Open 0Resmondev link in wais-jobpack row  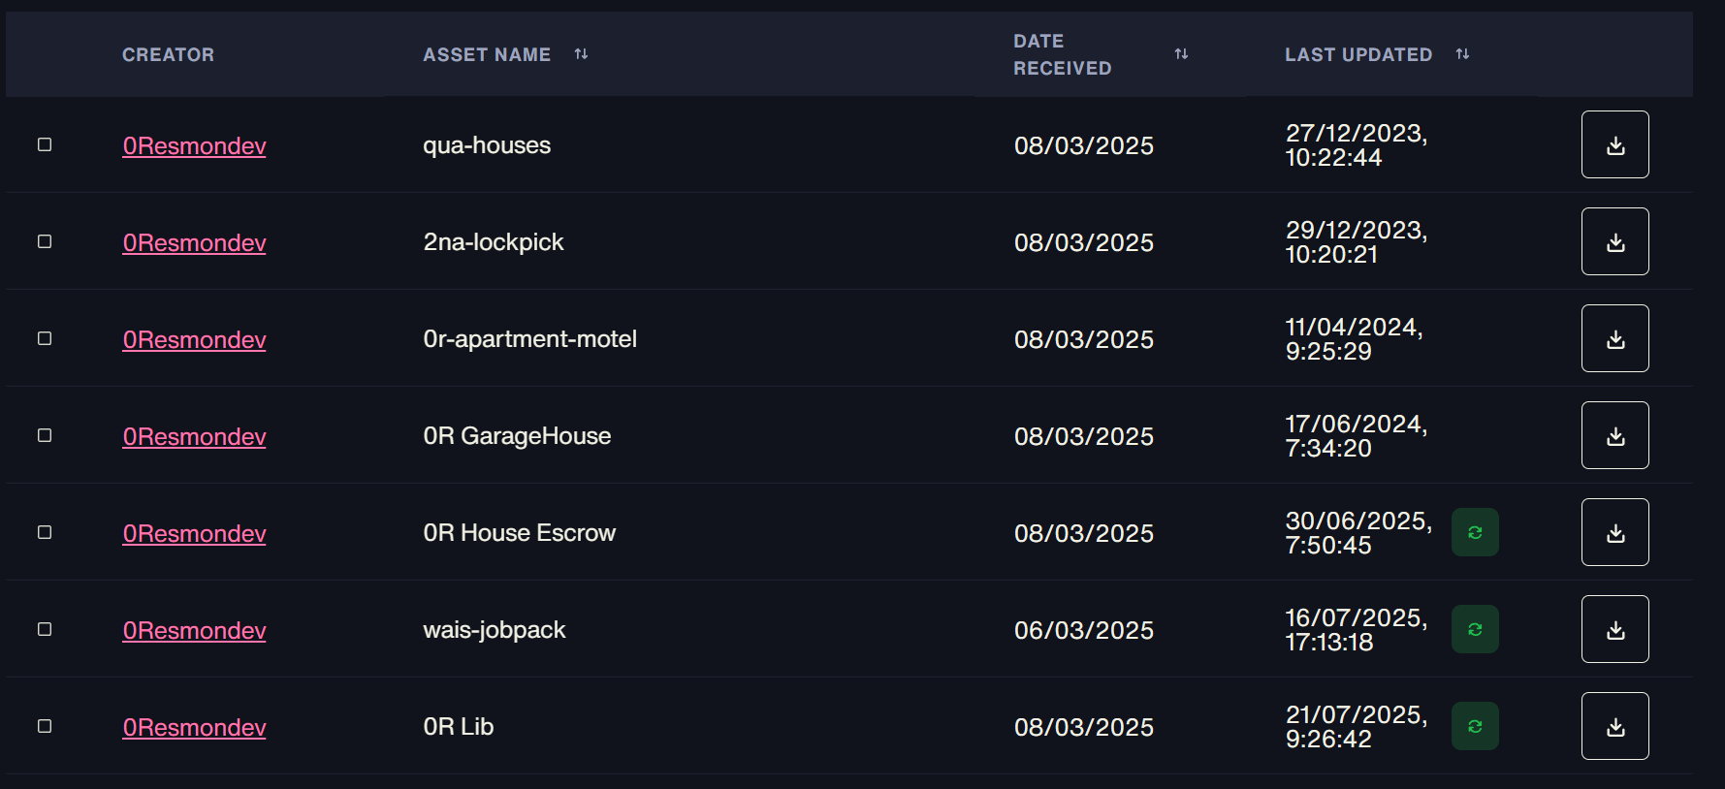[x=194, y=630]
